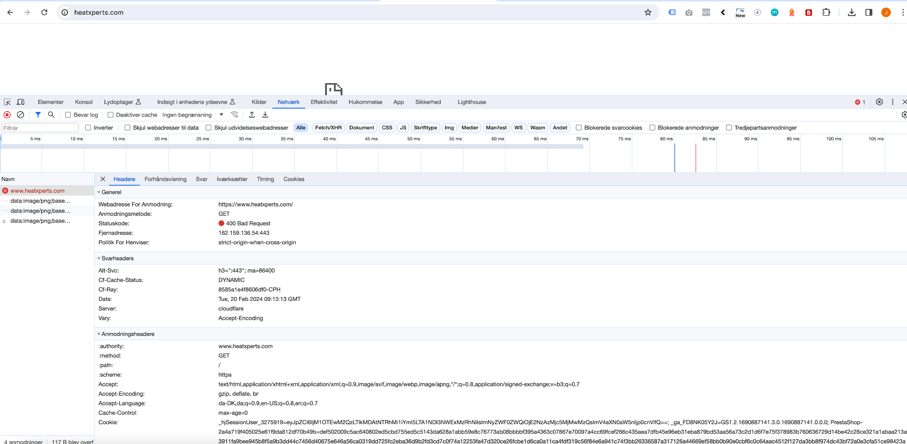
Task: Select the www.heatxperts.com request row
Action: click(x=47, y=191)
